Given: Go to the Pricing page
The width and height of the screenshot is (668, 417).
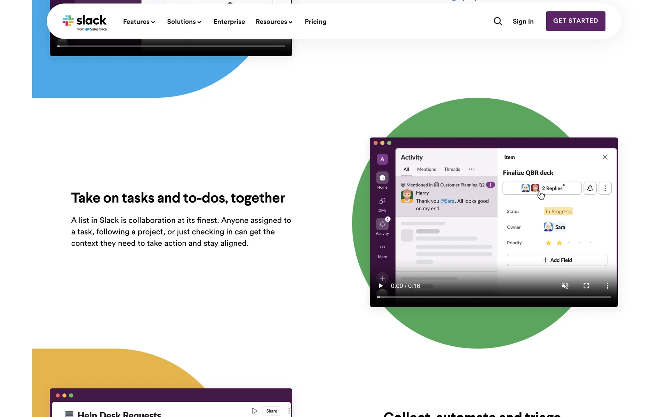Looking at the screenshot, I should pyautogui.click(x=315, y=22).
